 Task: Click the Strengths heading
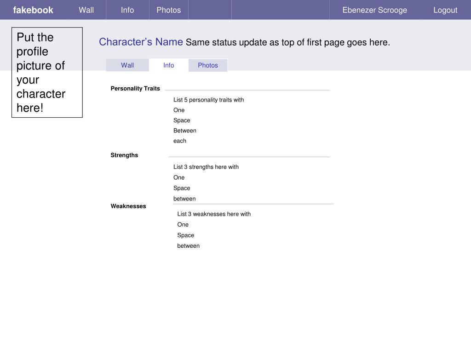(124, 155)
